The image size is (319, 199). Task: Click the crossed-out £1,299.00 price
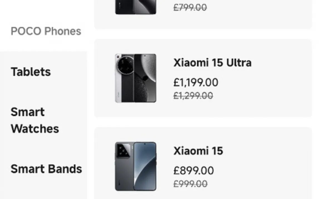pos(193,96)
